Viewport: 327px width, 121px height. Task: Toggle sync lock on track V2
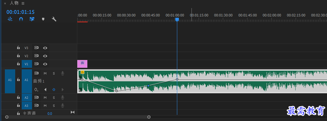pyautogui.click(x=37, y=56)
